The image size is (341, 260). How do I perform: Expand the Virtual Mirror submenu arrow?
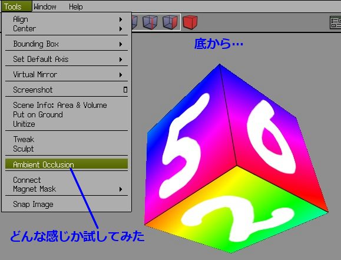(121, 75)
